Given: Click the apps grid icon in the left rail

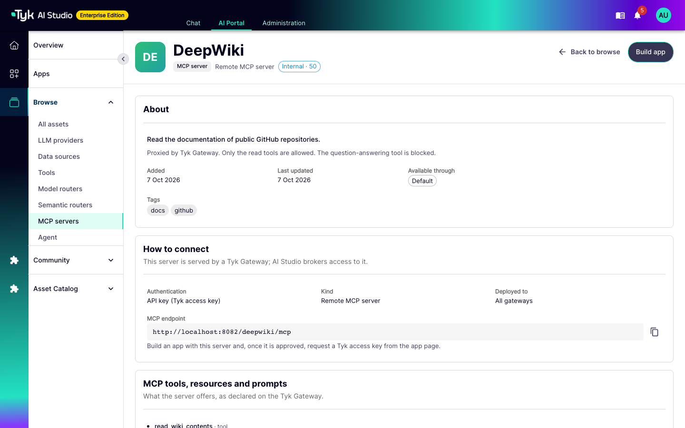Looking at the screenshot, I should point(14,74).
